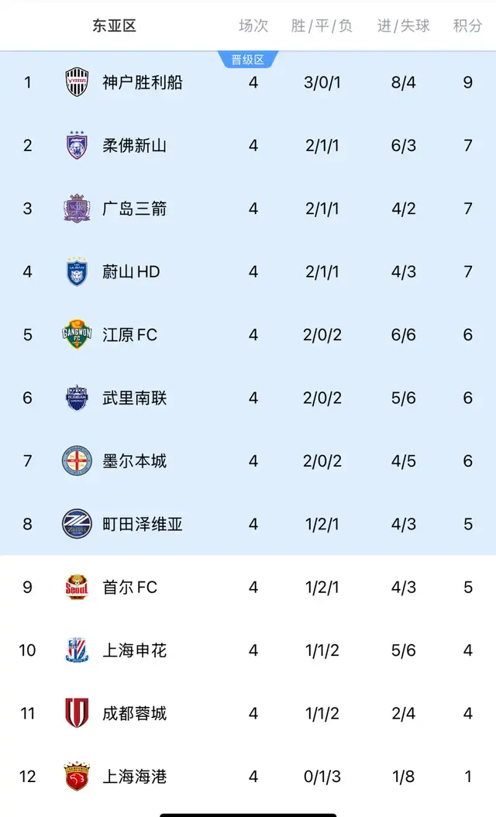
Task: Click the 积分 column header
Action: click(467, 26)
